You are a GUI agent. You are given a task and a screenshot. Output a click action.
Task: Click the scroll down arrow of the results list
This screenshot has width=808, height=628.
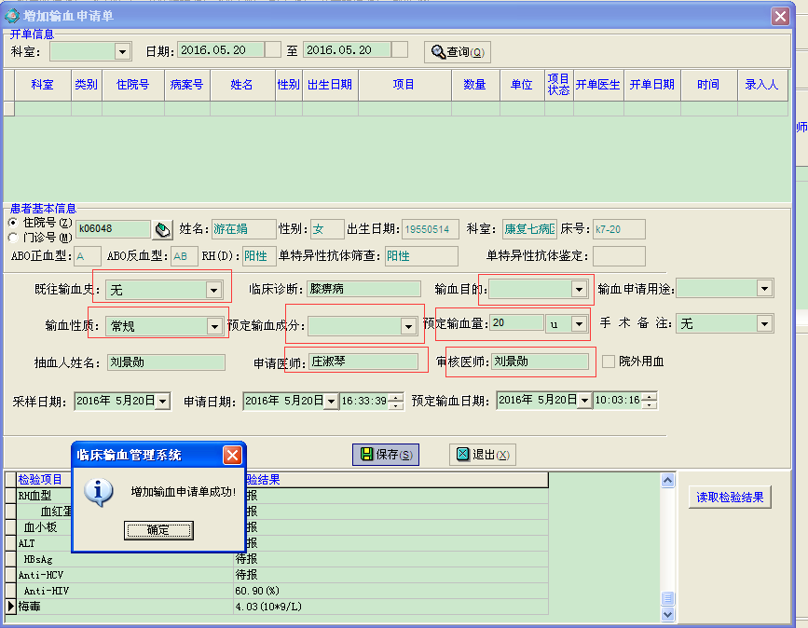[x=667, y=614]
